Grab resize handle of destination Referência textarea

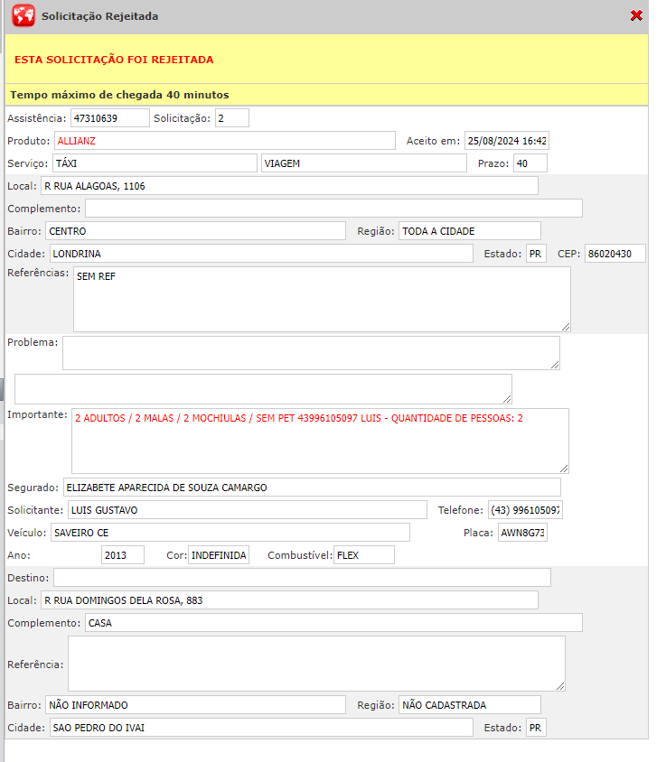(x=560, y=686)
